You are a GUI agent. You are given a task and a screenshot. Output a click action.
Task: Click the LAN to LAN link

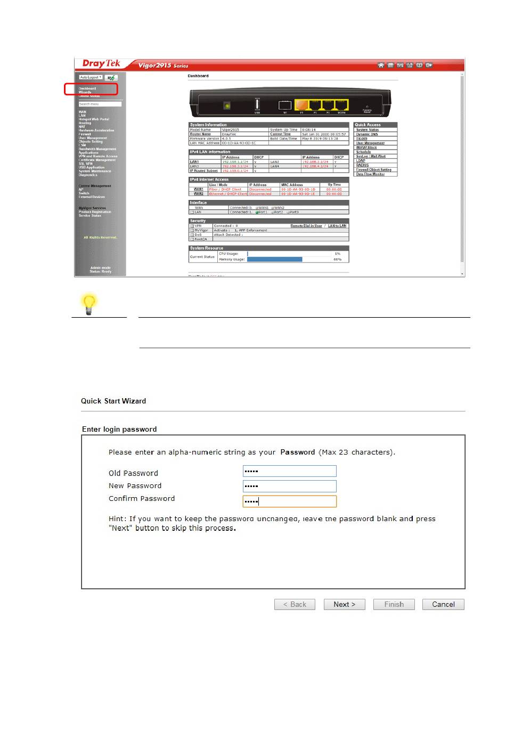[337, 226]
